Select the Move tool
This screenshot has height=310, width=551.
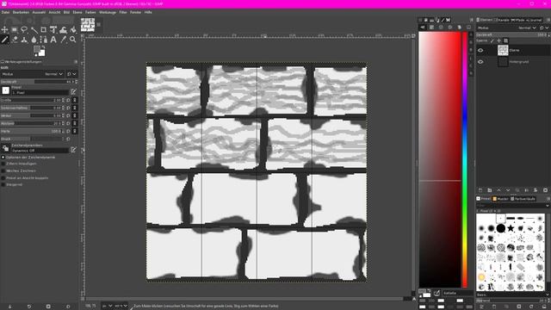(4, 29)
